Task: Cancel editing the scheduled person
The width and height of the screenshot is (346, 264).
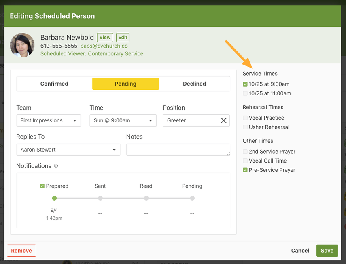Action: coord(300,251)
